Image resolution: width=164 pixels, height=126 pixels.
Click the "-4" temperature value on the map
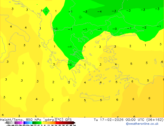100,12
